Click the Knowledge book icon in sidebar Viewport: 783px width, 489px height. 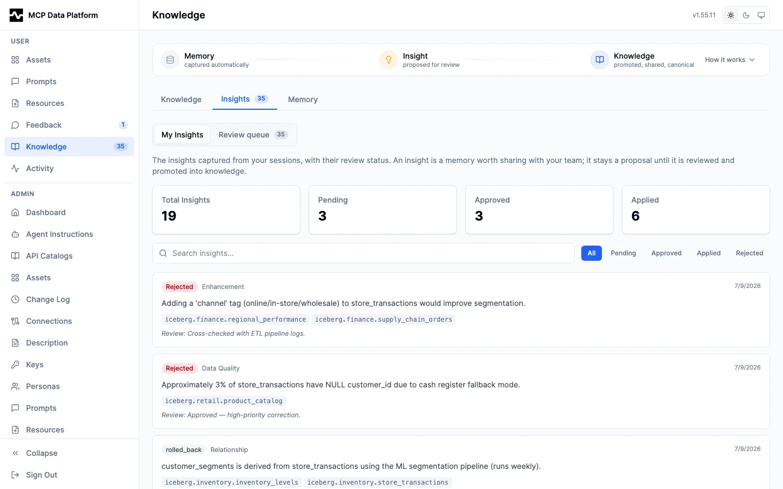point(15,147)
